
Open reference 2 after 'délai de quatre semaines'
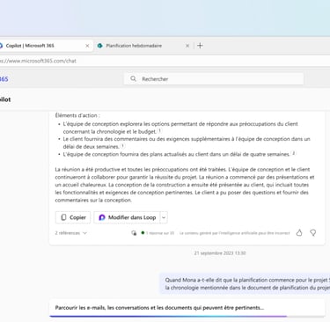(x=294, y=153)
